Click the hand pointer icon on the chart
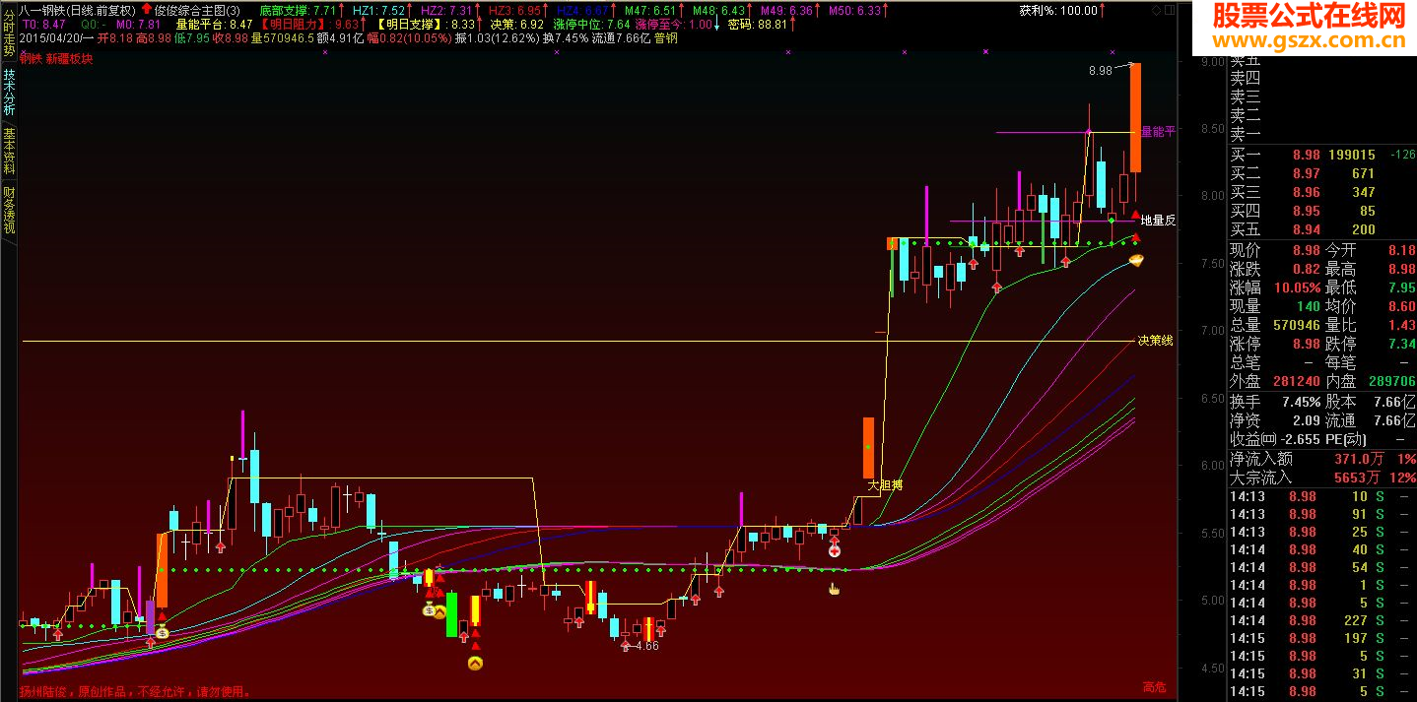 point(835,589)
